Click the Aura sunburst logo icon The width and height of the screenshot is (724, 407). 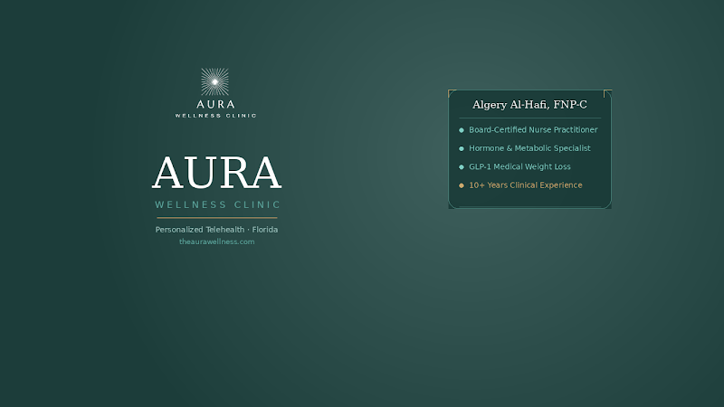[x=214, y=81]
